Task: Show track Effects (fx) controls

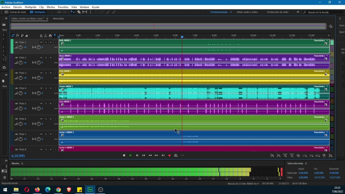Action: click(x=18, y=36)
